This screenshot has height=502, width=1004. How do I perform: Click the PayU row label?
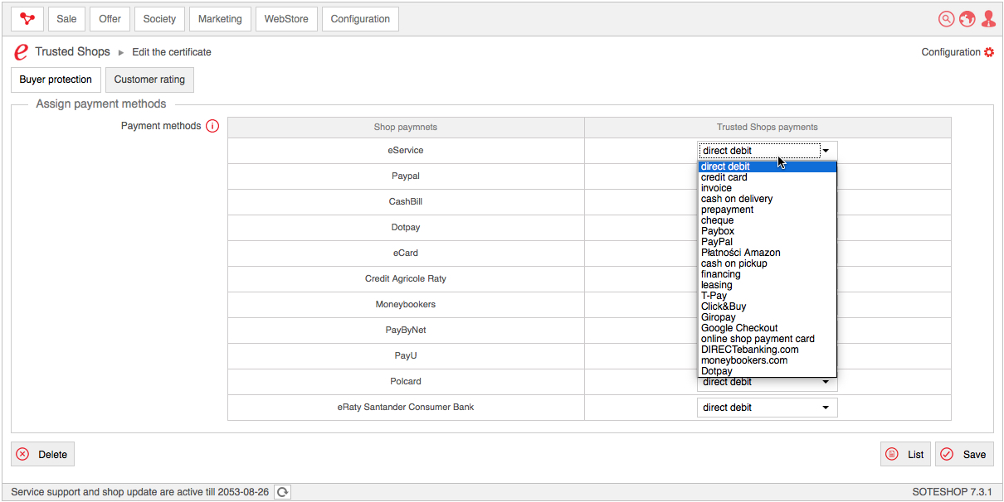pos(406,356)
